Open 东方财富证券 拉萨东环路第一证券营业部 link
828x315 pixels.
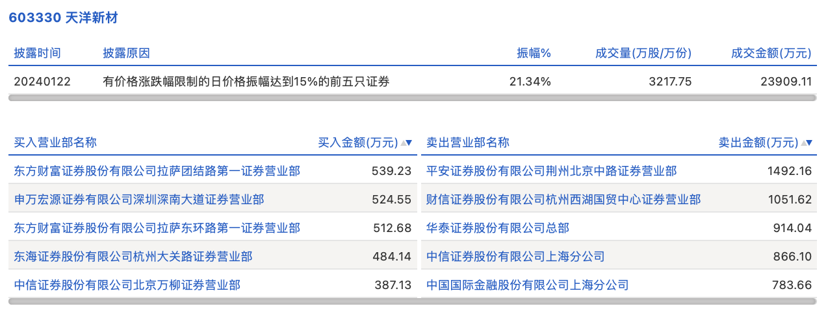pyautogui.click(x=157, y=228)
